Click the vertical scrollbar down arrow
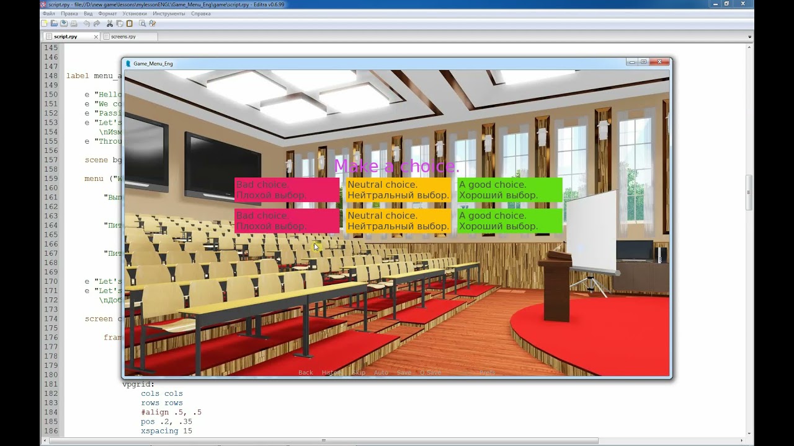794x446 pixels. point(749,433)
